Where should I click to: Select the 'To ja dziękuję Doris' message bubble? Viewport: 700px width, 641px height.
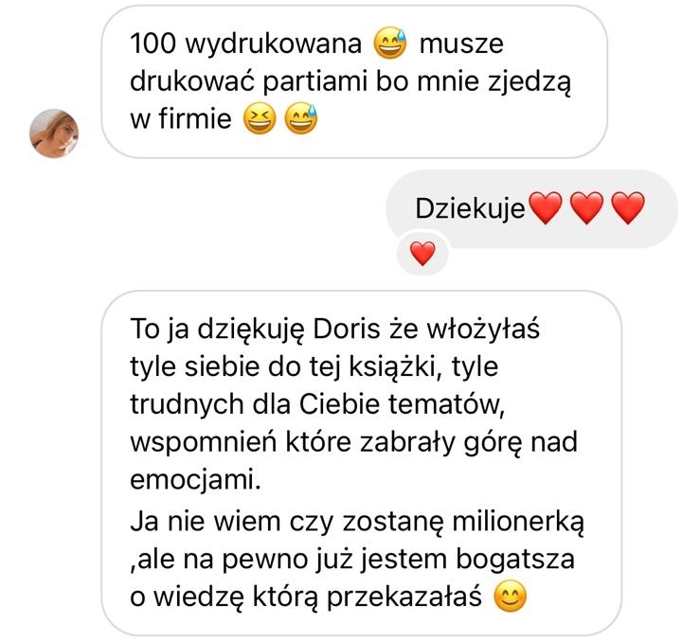362,463
